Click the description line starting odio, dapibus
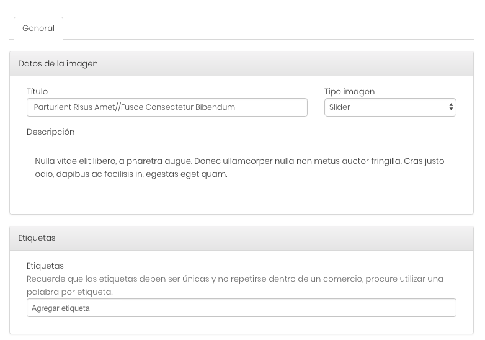The image size is (485, 340). pos(131,174)
